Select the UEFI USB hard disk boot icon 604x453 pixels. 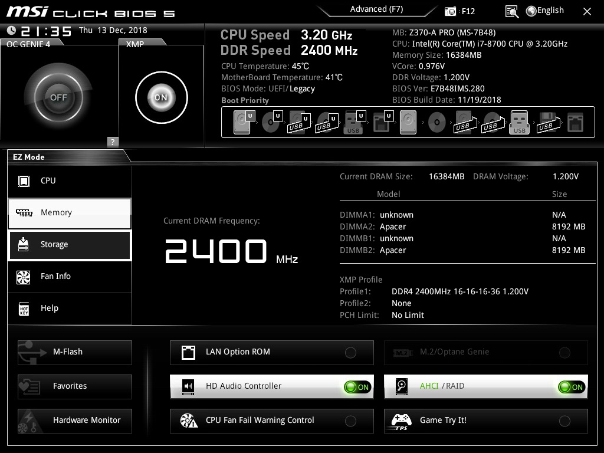[x=299, y=123]
